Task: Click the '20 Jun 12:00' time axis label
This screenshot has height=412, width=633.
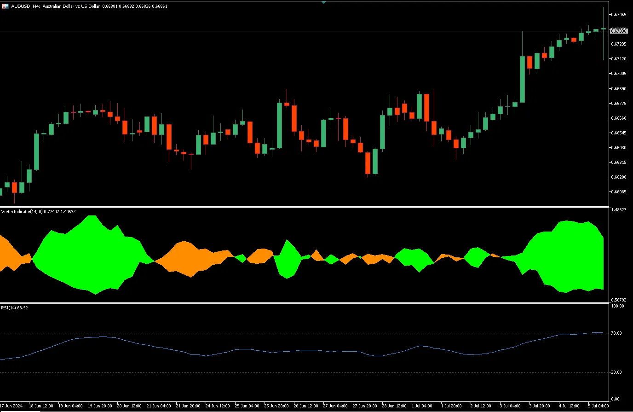Action: [x=129, y=406]
